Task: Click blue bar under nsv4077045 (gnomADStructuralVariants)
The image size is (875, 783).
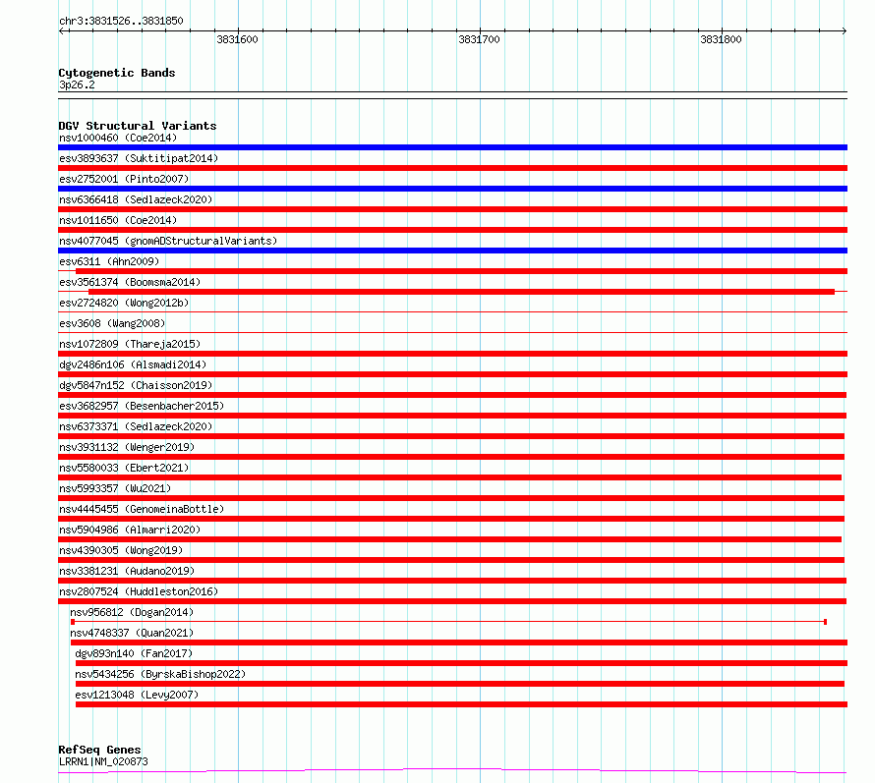Action: (x=452, y=251)
